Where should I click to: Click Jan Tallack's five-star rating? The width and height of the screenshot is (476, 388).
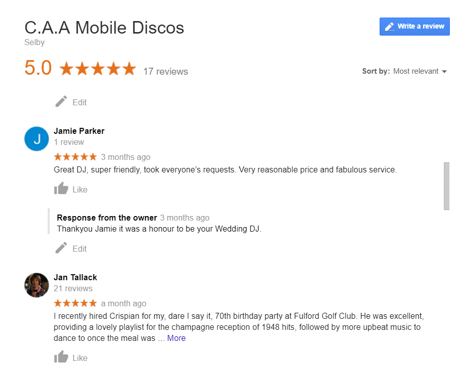pyautogui.click(x=75, y=303)
